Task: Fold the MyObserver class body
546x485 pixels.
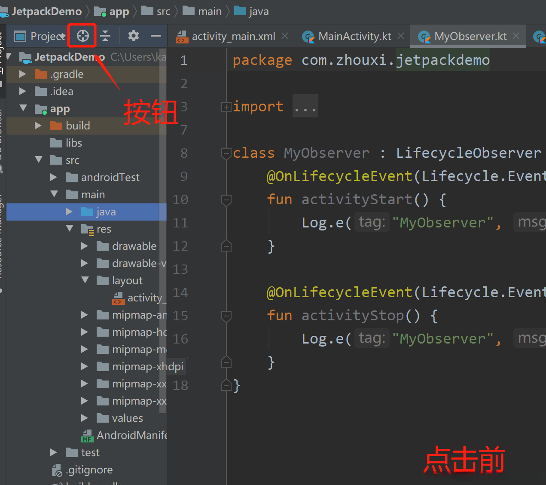Action: [x=226, y=153]
